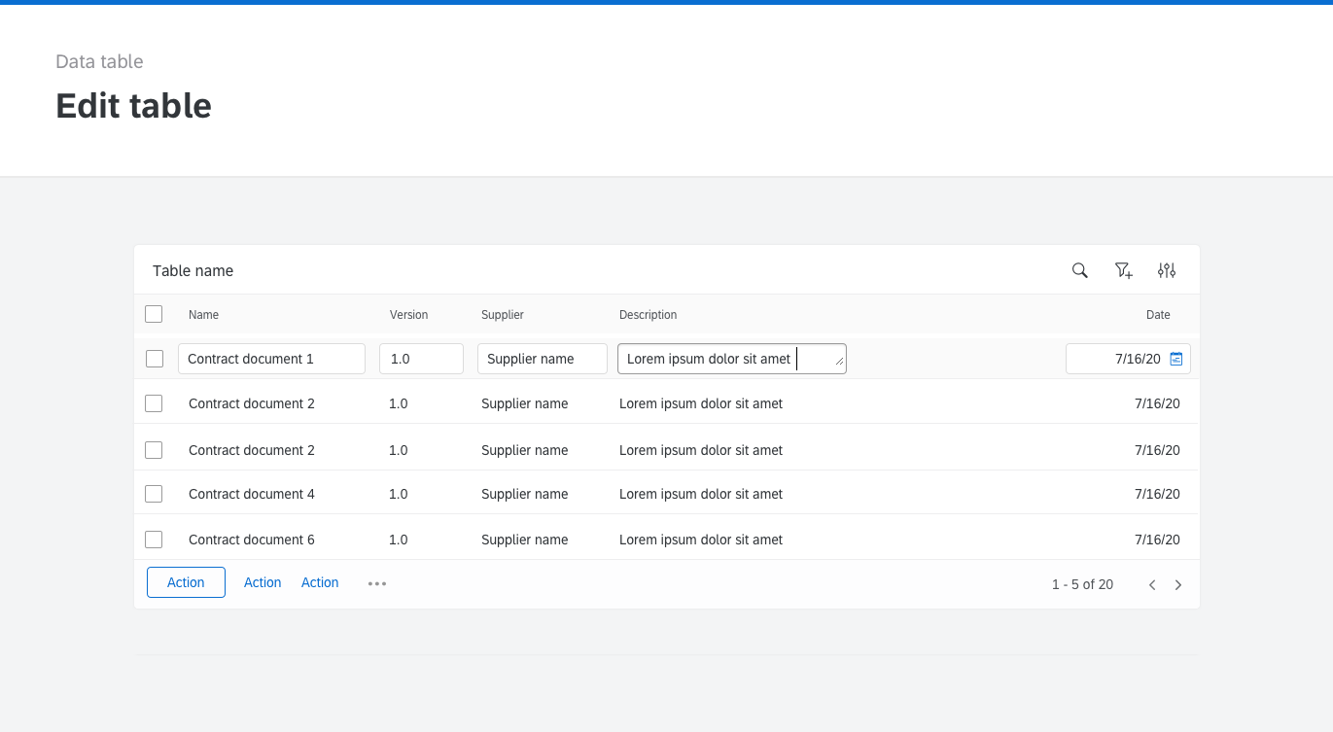The width and height of the screenshot is (1333, 732).
Task: Click version 1.0 in Contract document 4 row
Action: (x=399, y=494)
